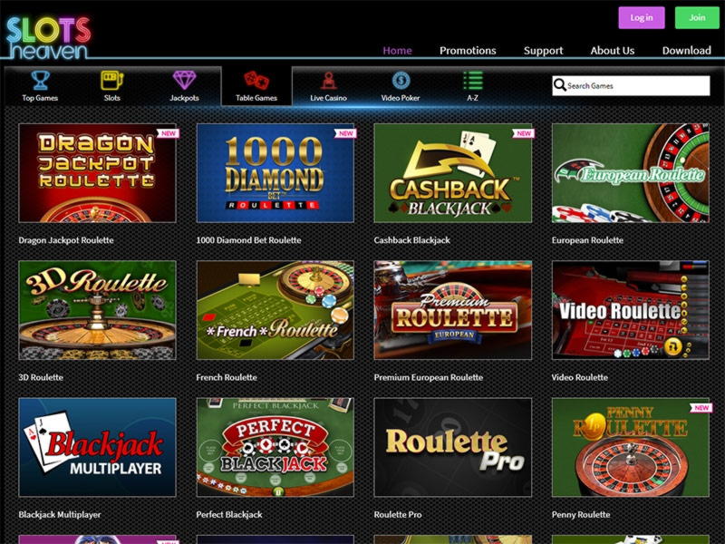Click the Top Games trophy icon
Image resolution: width=725 pixels, height=544 pixels.
[40, 81]
